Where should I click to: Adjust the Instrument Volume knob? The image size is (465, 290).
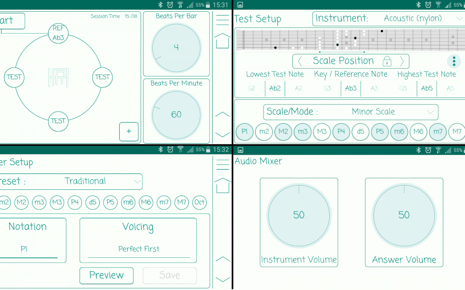[x=299, y=215]
